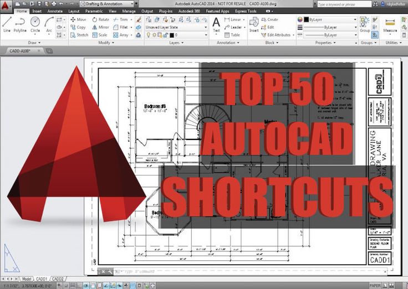Screen dimensions: 408x289
Task: Open the AutoCAD application menu button
Action: coord(5,5)
